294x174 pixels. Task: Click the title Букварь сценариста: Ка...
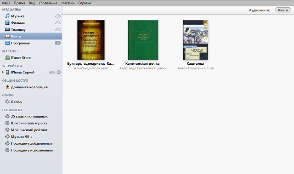91,63
